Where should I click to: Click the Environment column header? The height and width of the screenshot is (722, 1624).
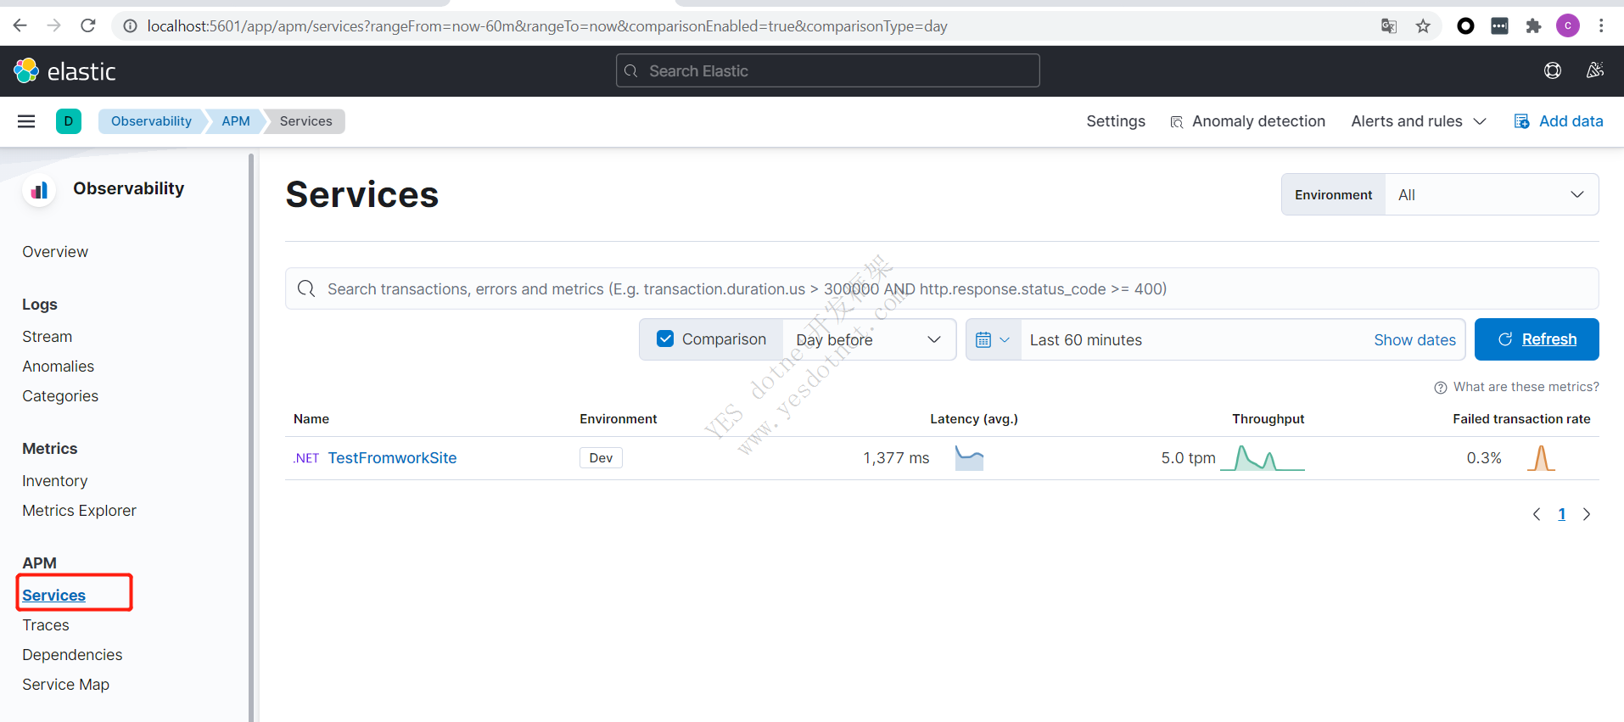619,419
